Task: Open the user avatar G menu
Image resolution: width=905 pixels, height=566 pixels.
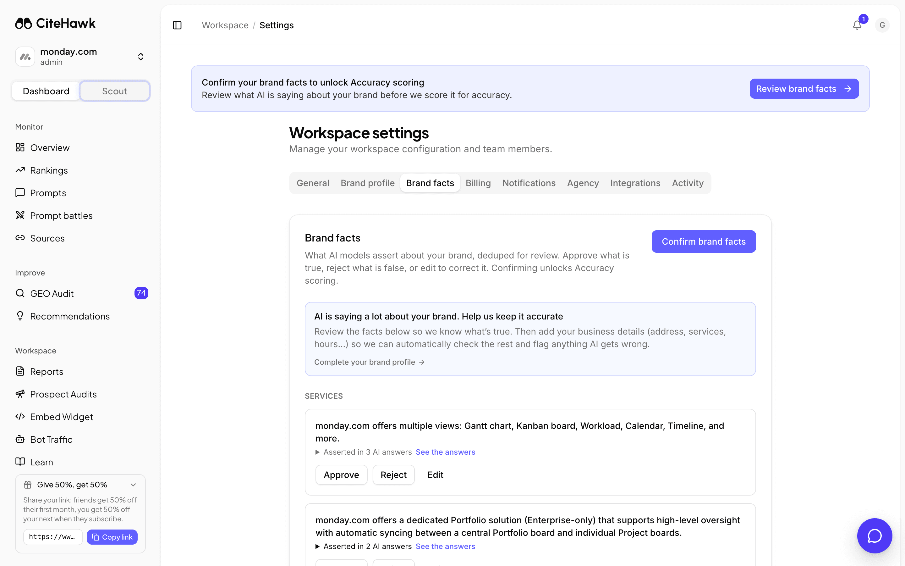Action: tap(882, 25)
